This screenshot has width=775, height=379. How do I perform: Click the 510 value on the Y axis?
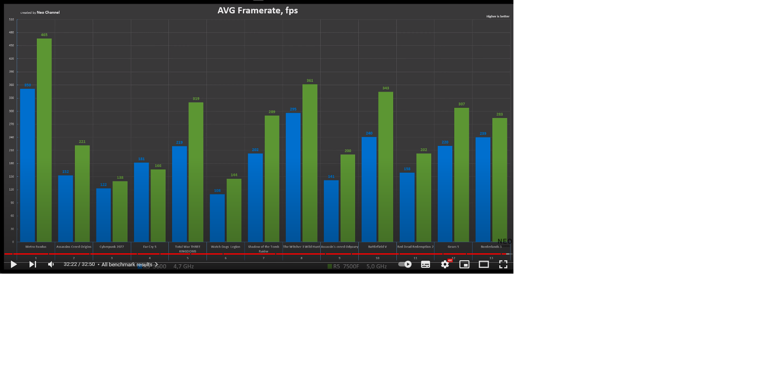pyautogui.click(x=11, y=19)
